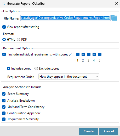Viewport: 120px width, 136px height.
Task: Click the Create button
Action: (88, 131)
